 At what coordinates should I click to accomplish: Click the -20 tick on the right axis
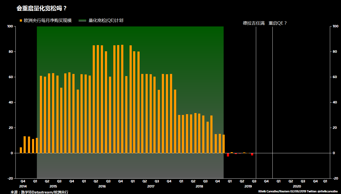(x=335, y=178)
